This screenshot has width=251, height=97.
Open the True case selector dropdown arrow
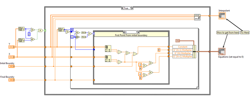[x=131, y=8]
